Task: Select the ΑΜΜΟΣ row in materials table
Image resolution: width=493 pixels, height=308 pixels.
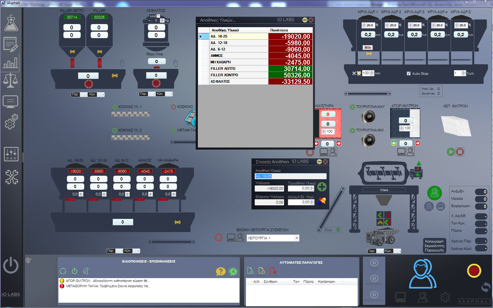Action: (x=239, y=56)
